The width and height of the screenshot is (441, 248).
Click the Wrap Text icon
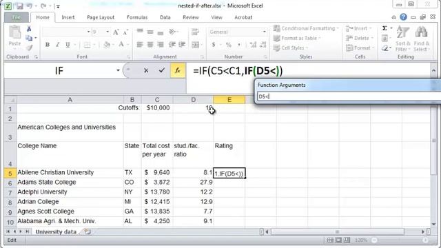pos(195,32)
